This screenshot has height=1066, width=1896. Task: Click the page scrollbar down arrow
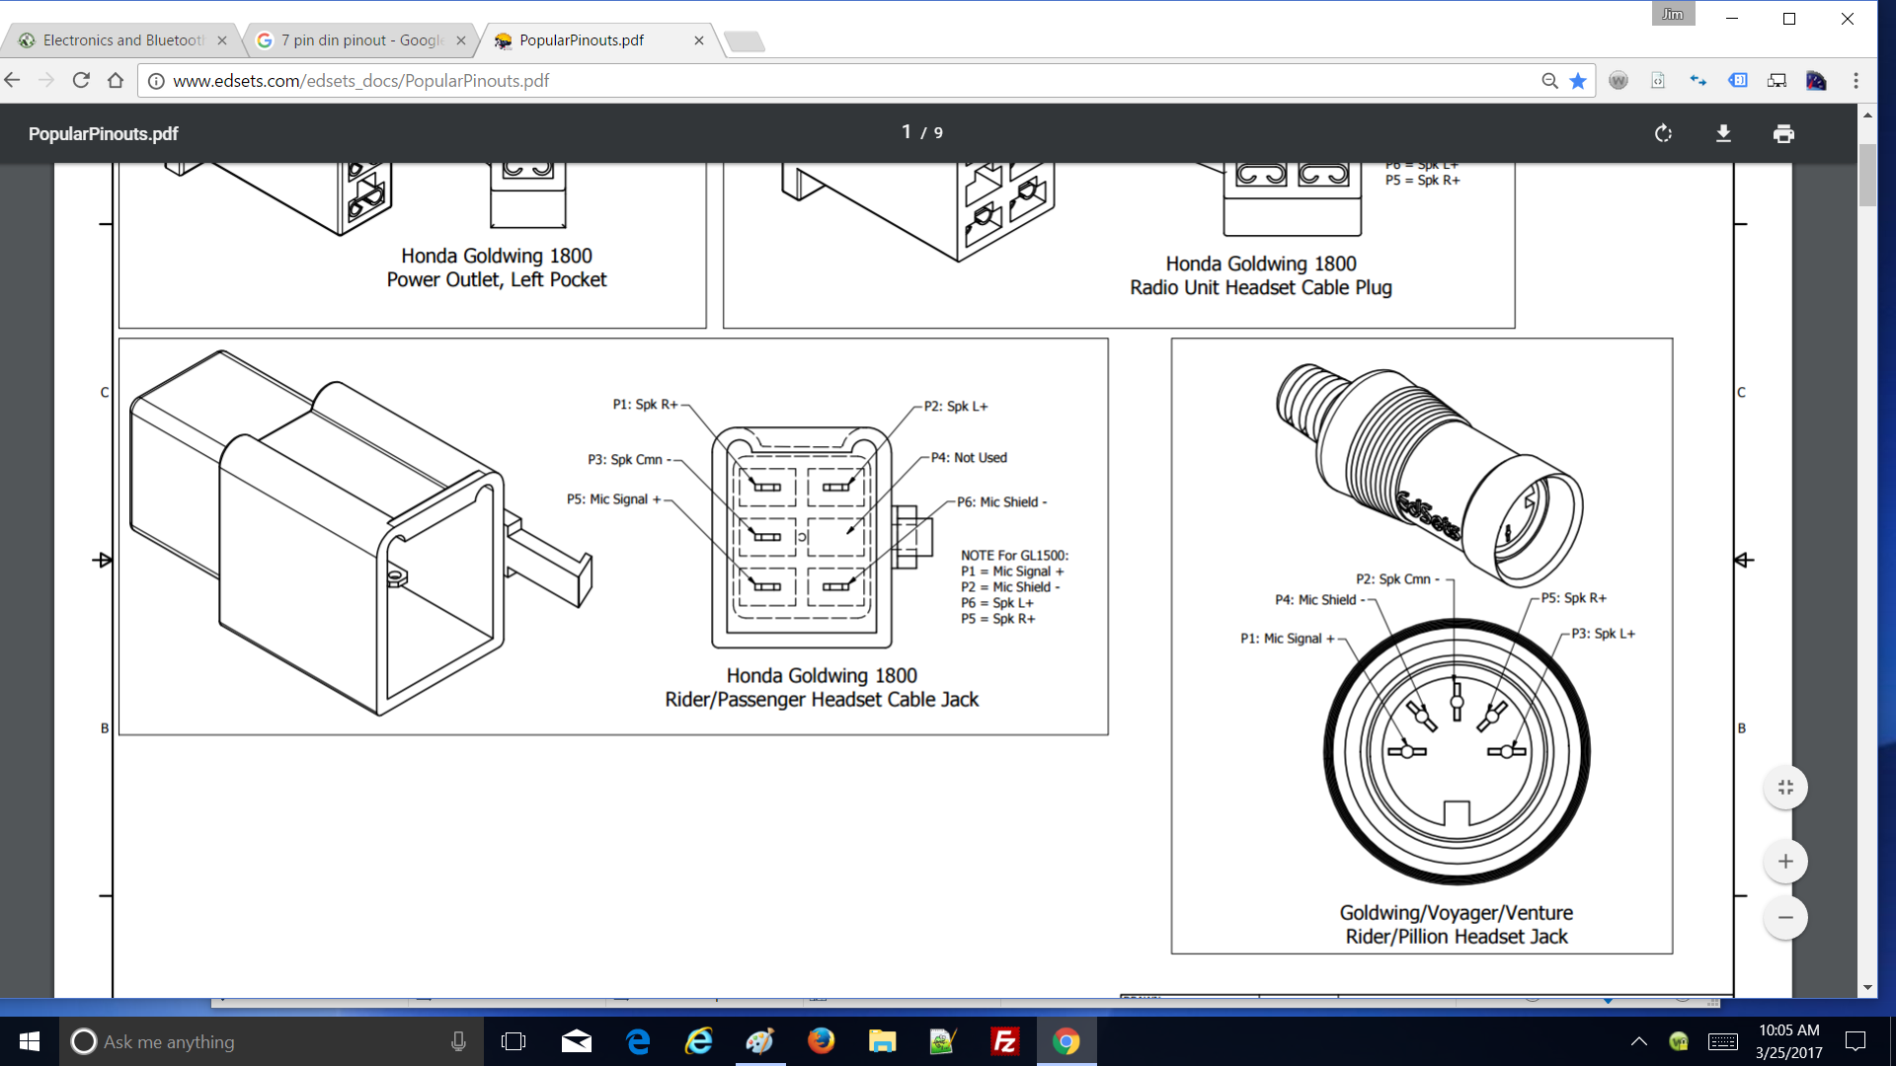1867,988
